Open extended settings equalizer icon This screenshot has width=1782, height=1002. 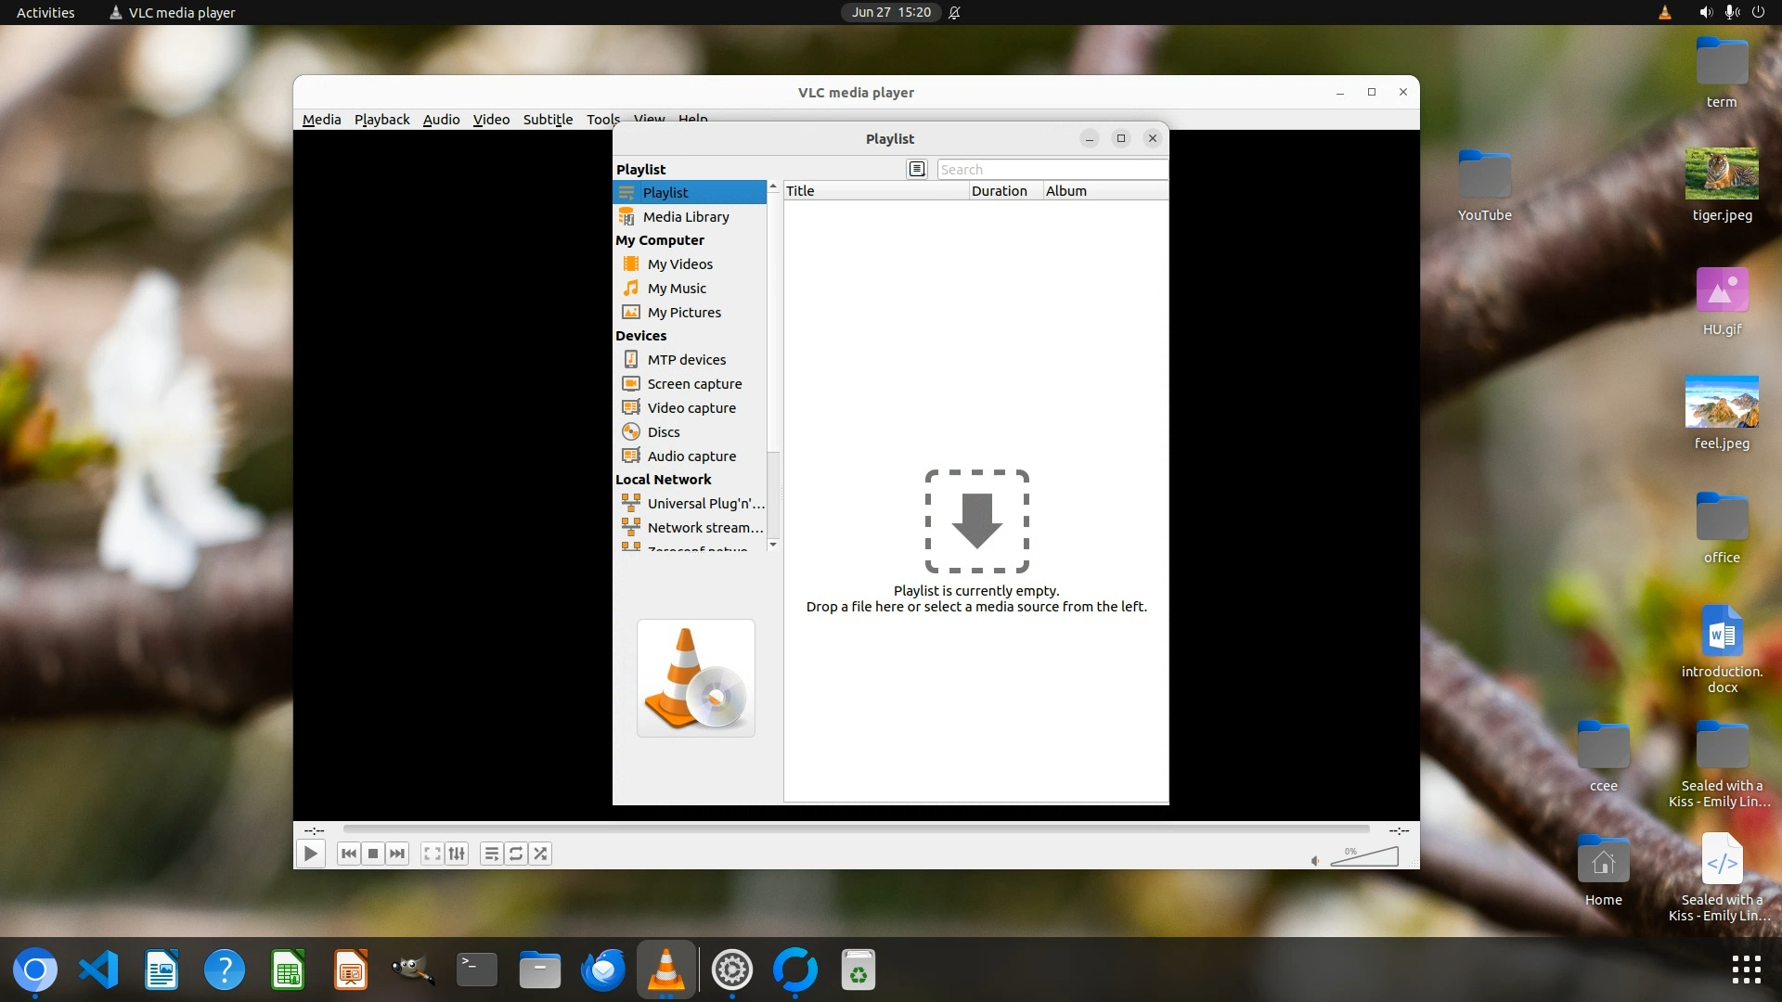click(457, 854)
